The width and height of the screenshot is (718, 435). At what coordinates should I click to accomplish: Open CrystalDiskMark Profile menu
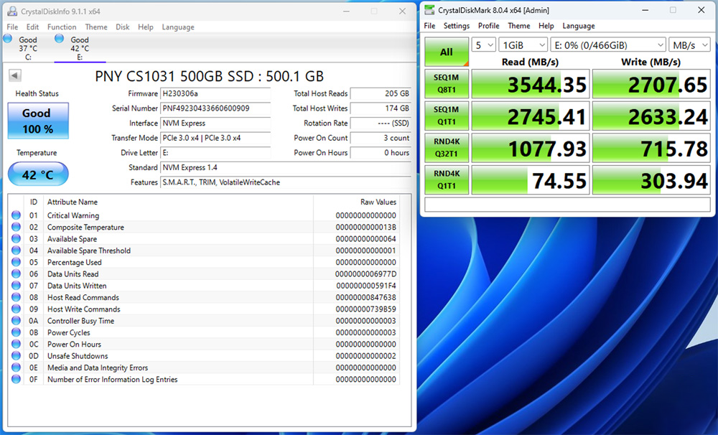coord(488,26)
